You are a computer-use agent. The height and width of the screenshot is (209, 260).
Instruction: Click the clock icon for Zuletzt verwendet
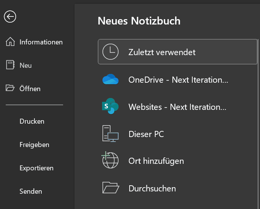[x=110, y=52]
